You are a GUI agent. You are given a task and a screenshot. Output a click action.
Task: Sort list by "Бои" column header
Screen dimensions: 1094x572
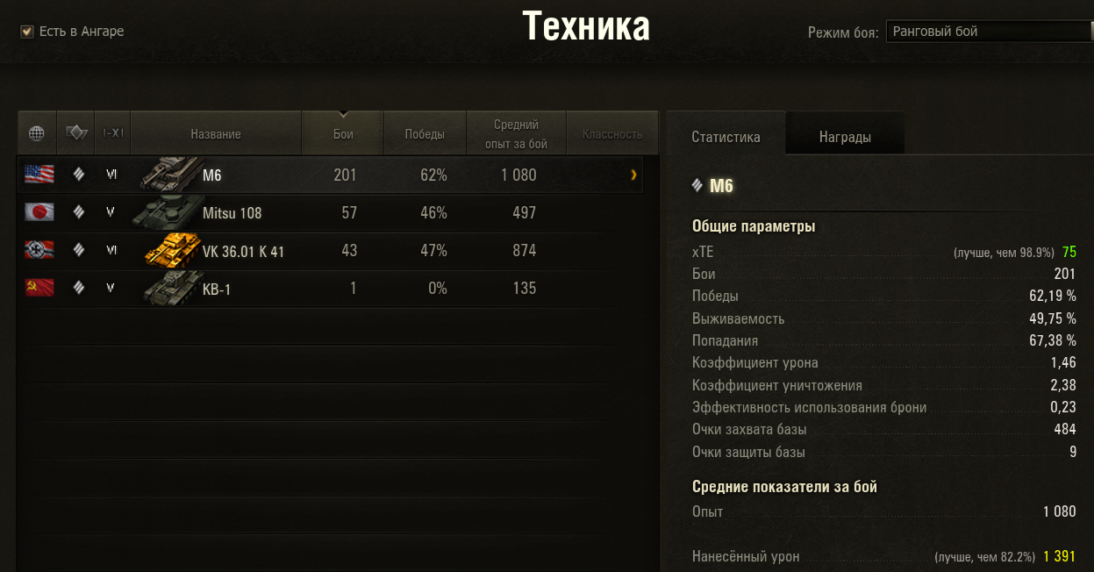click(343, 134)
